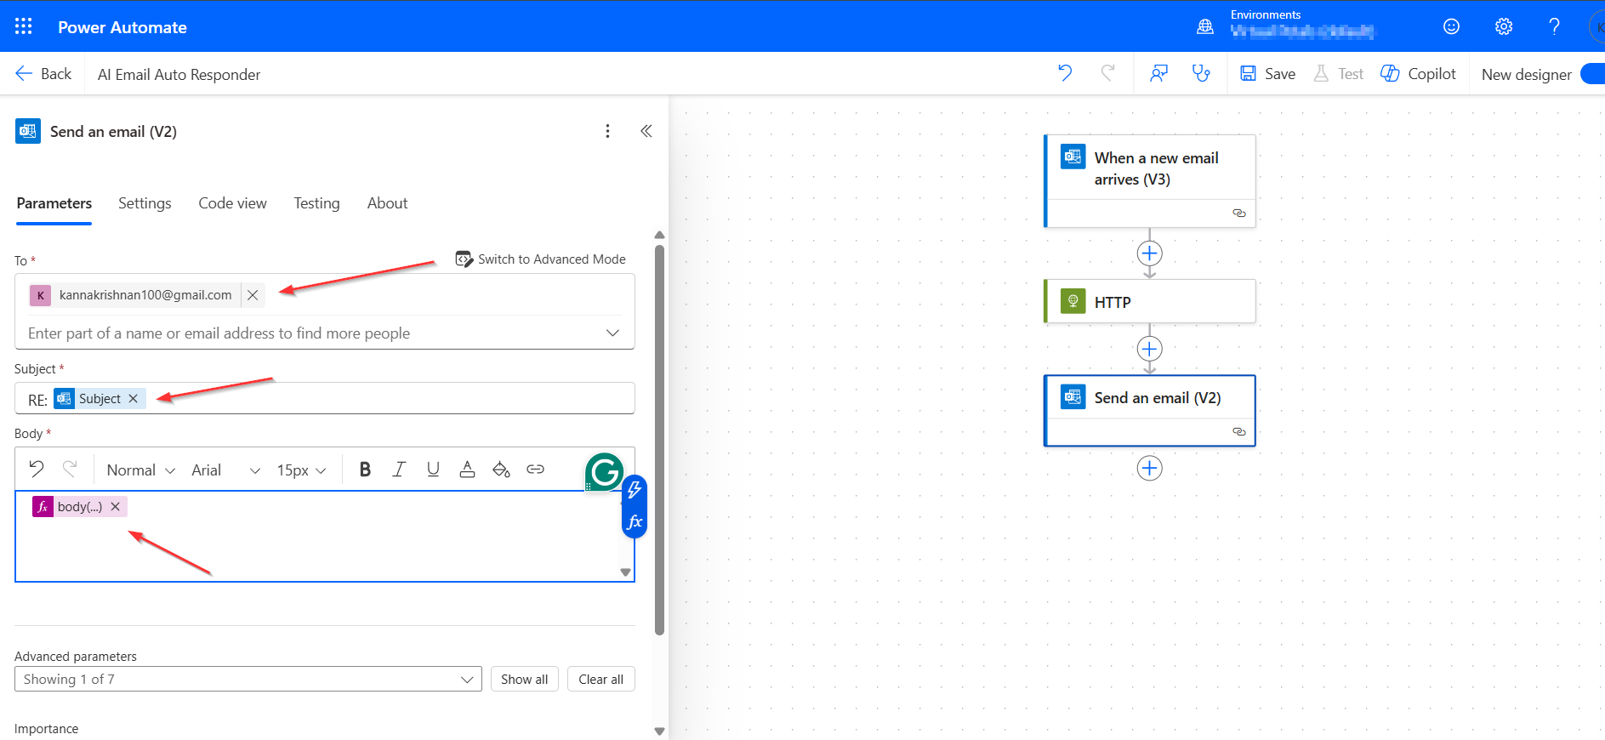
Task: Collapse the action panel with double chevron
Action: pyautogui.click(x=646, y=131)
